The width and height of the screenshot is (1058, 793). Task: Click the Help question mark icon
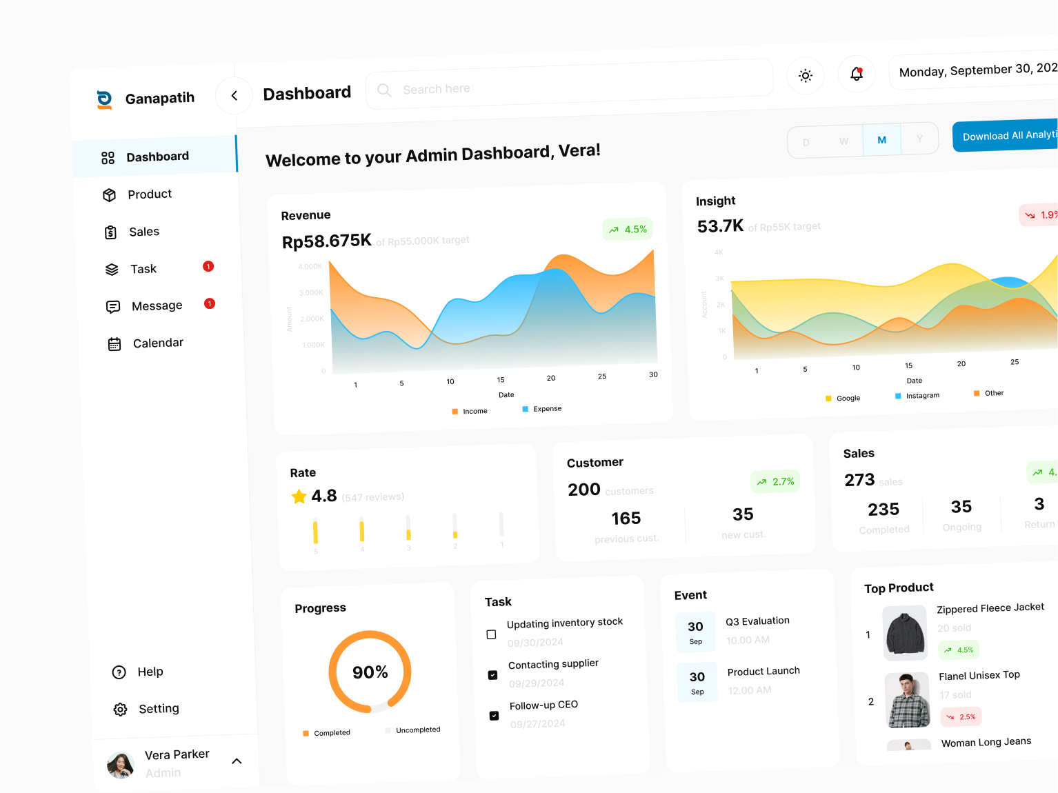point(119,672)
